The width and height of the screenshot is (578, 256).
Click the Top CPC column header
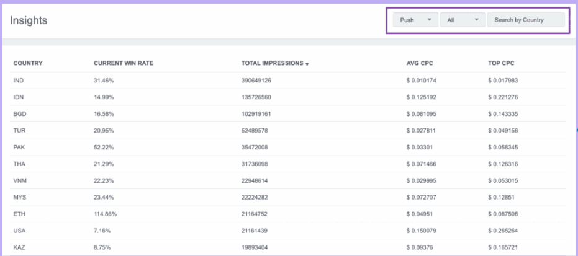501,63
